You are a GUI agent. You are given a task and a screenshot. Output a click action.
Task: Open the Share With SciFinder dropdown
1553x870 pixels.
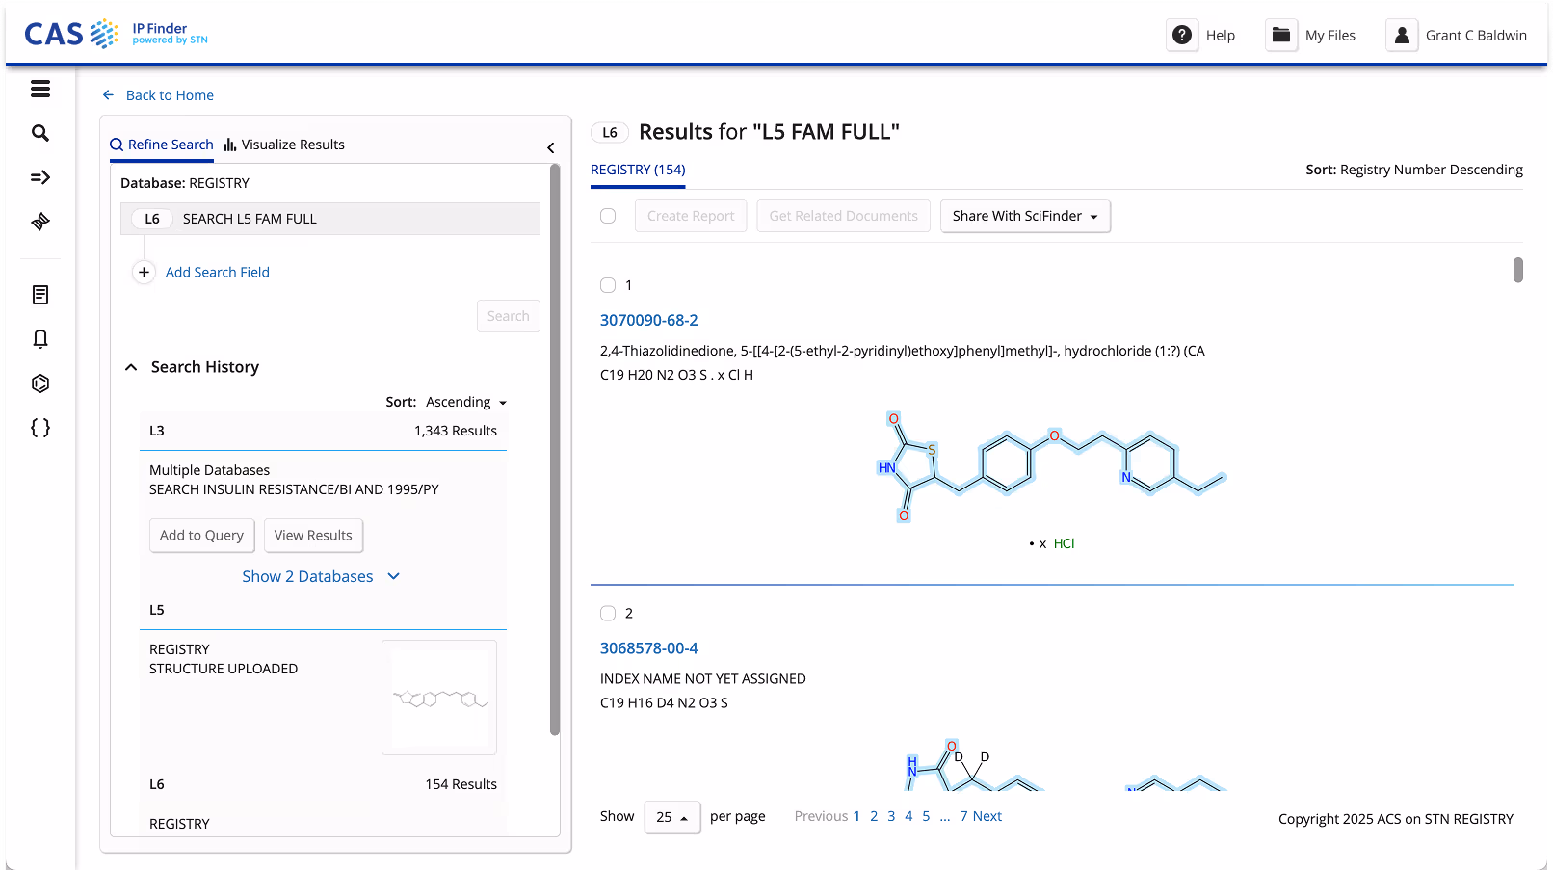click(x=1025, y=216)
